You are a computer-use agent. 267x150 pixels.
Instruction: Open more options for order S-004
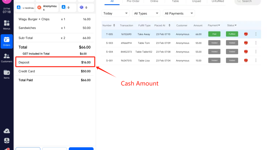point(256,52)
